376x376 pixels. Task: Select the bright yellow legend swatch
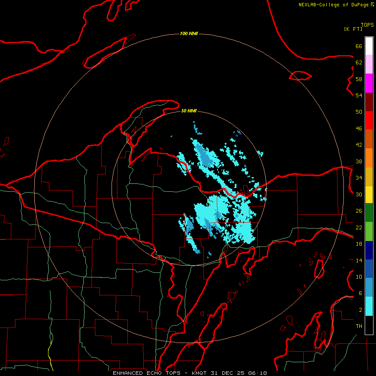369,195
